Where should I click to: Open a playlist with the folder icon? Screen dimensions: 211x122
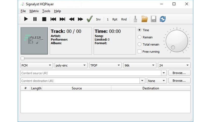click(x=145, y=19)
